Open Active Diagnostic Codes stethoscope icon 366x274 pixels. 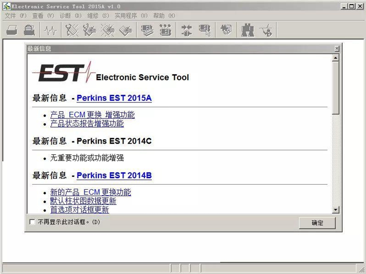point(72,30)
